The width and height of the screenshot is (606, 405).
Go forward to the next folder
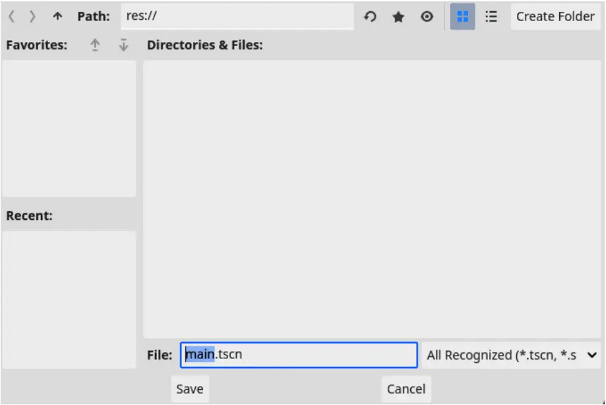(32, 17)
